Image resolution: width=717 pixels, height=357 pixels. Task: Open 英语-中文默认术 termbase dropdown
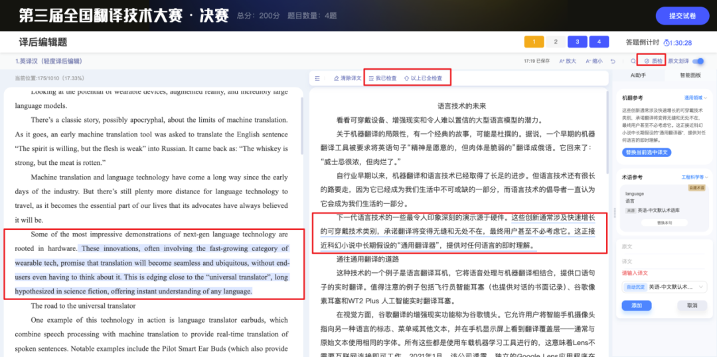coord(665,287)
